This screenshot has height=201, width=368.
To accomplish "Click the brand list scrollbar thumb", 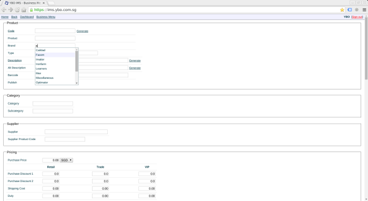I will [x=77, y=61].
